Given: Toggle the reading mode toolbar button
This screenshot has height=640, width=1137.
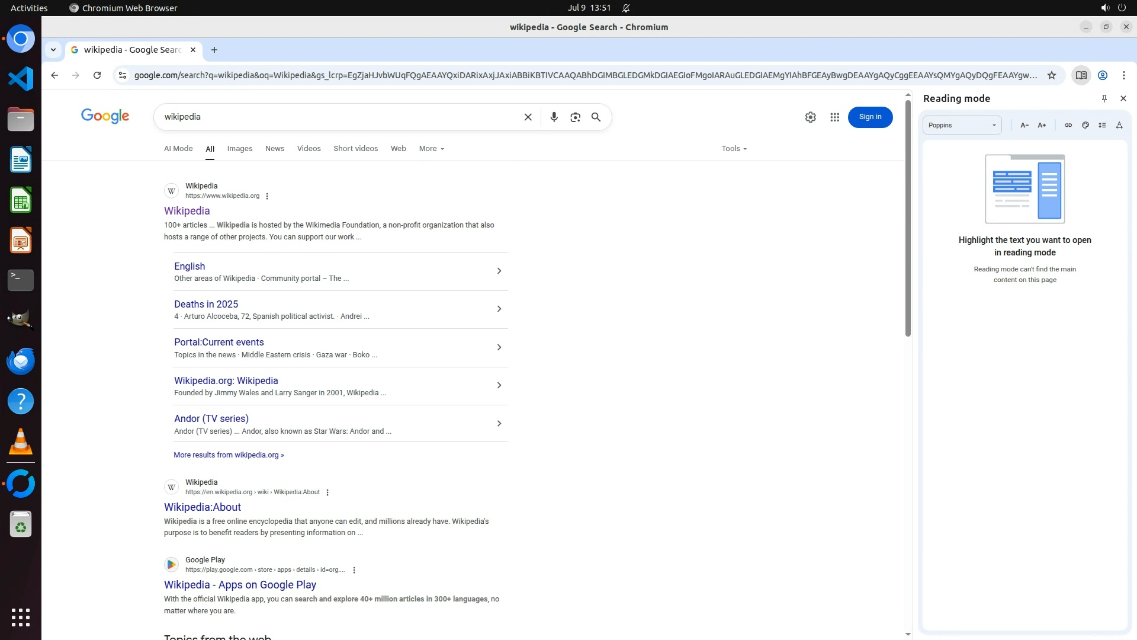Looking at the screenshot, I should [x=1081, y=75].
